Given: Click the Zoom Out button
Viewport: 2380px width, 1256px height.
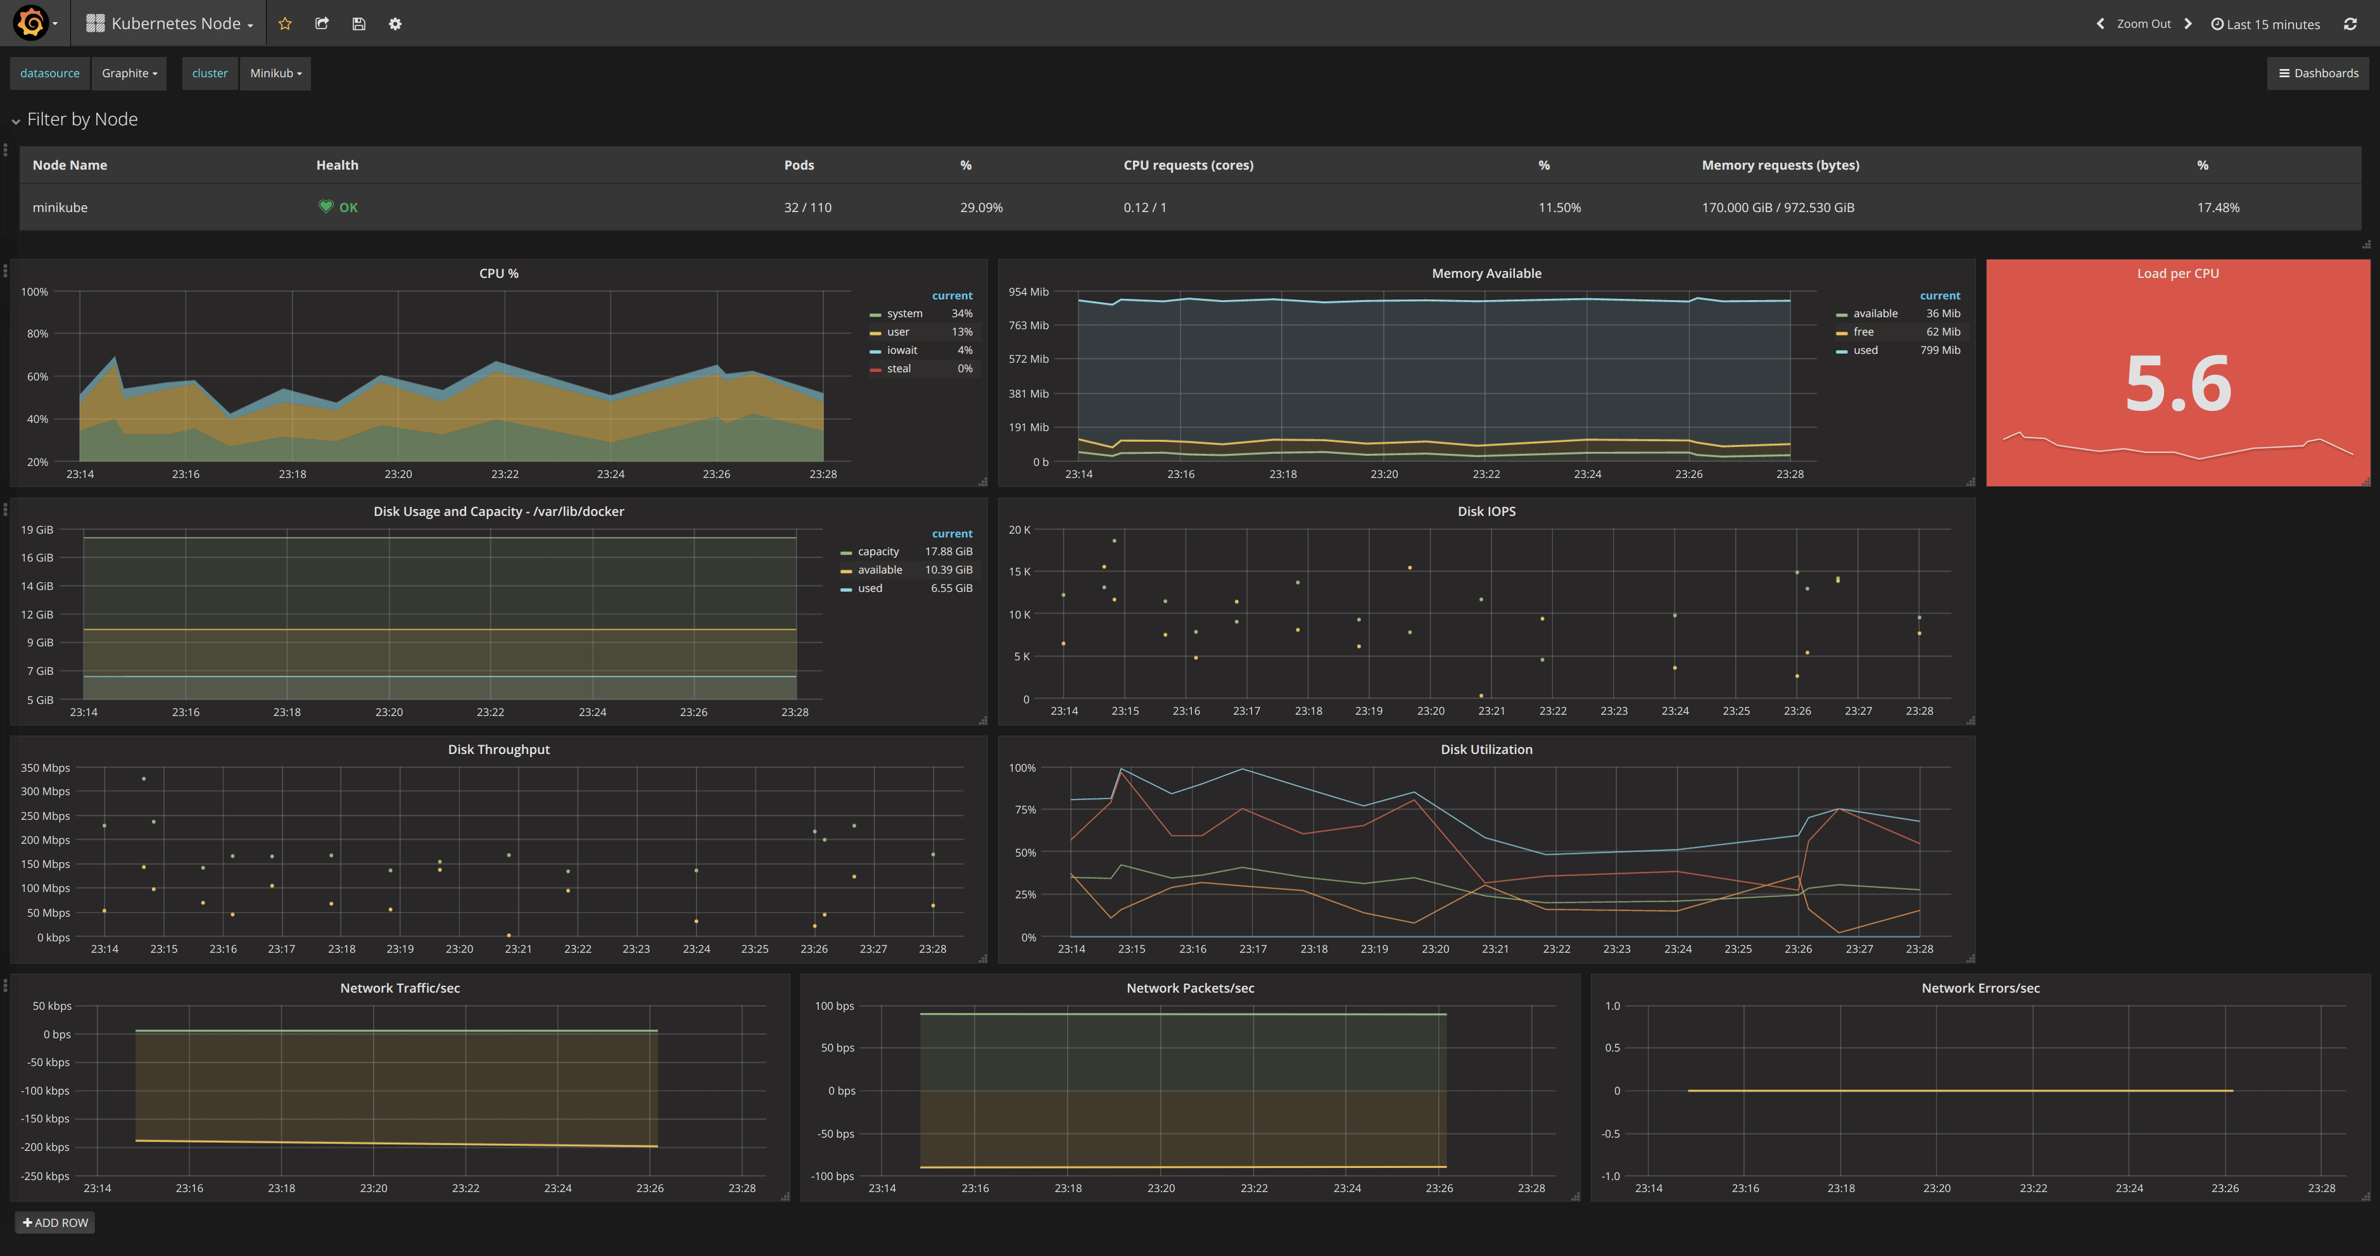Looking at the screenshot, I should [2144, 24].
